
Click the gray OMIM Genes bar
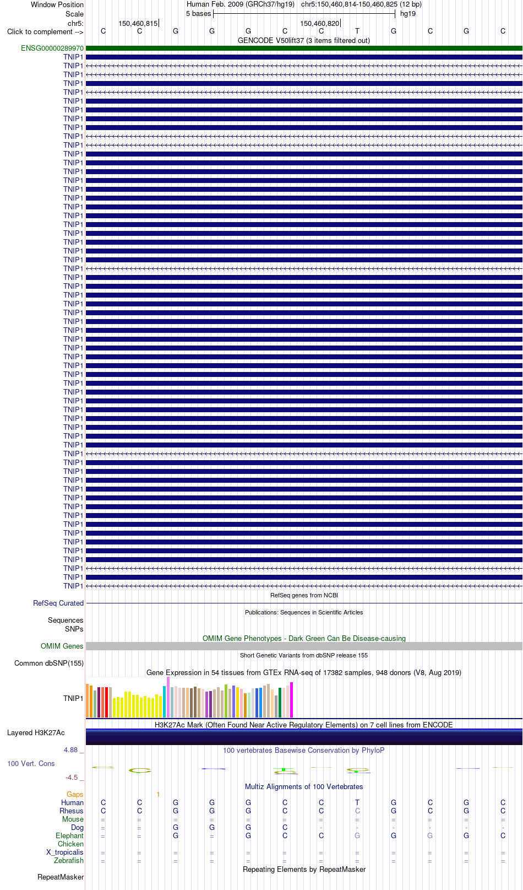tap(304, 646)
